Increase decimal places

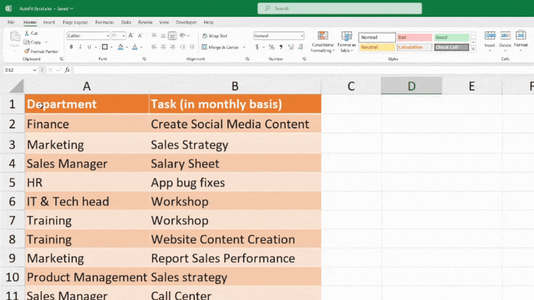point(291,47)
